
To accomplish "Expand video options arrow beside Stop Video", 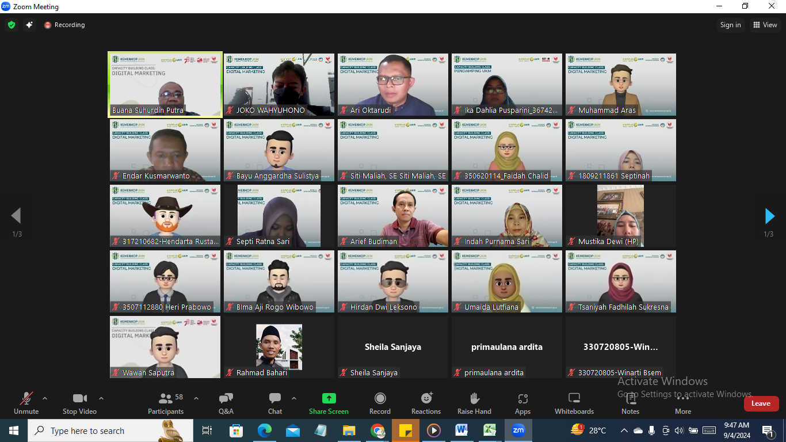I will (x=101, y=398).
